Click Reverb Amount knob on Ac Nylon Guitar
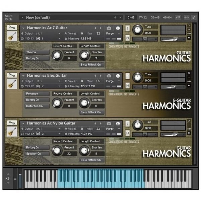Viewport: 201px width, 201px height. pyautogui.click(x=57, y=151)
